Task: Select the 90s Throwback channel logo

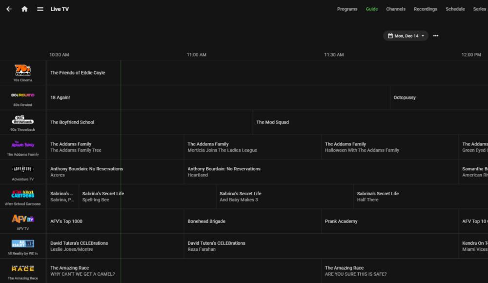Action: click(23, 120)
